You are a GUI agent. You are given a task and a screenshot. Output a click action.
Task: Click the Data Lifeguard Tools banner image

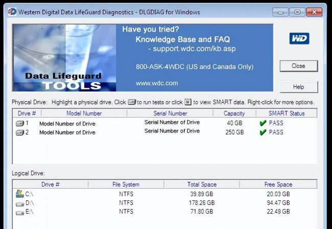click(64, 58)
